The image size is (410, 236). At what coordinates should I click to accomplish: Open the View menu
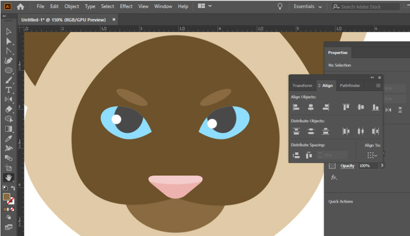[143, 6]
